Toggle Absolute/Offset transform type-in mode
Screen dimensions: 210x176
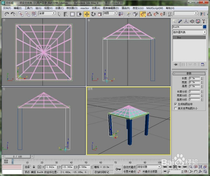coord(39,167)
